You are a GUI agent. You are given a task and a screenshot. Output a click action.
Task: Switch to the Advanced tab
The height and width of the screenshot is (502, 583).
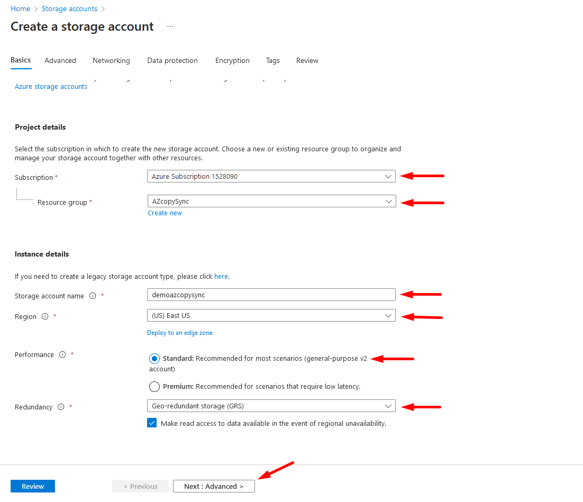(x=60, y=60)
